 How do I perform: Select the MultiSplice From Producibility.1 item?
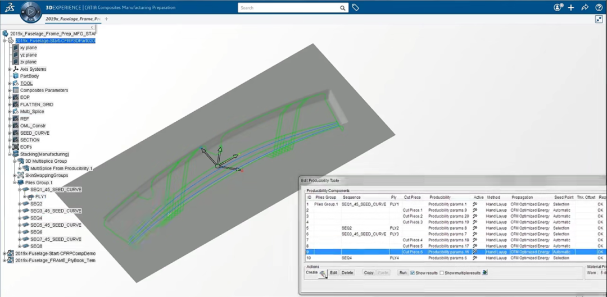pos(61,168)
